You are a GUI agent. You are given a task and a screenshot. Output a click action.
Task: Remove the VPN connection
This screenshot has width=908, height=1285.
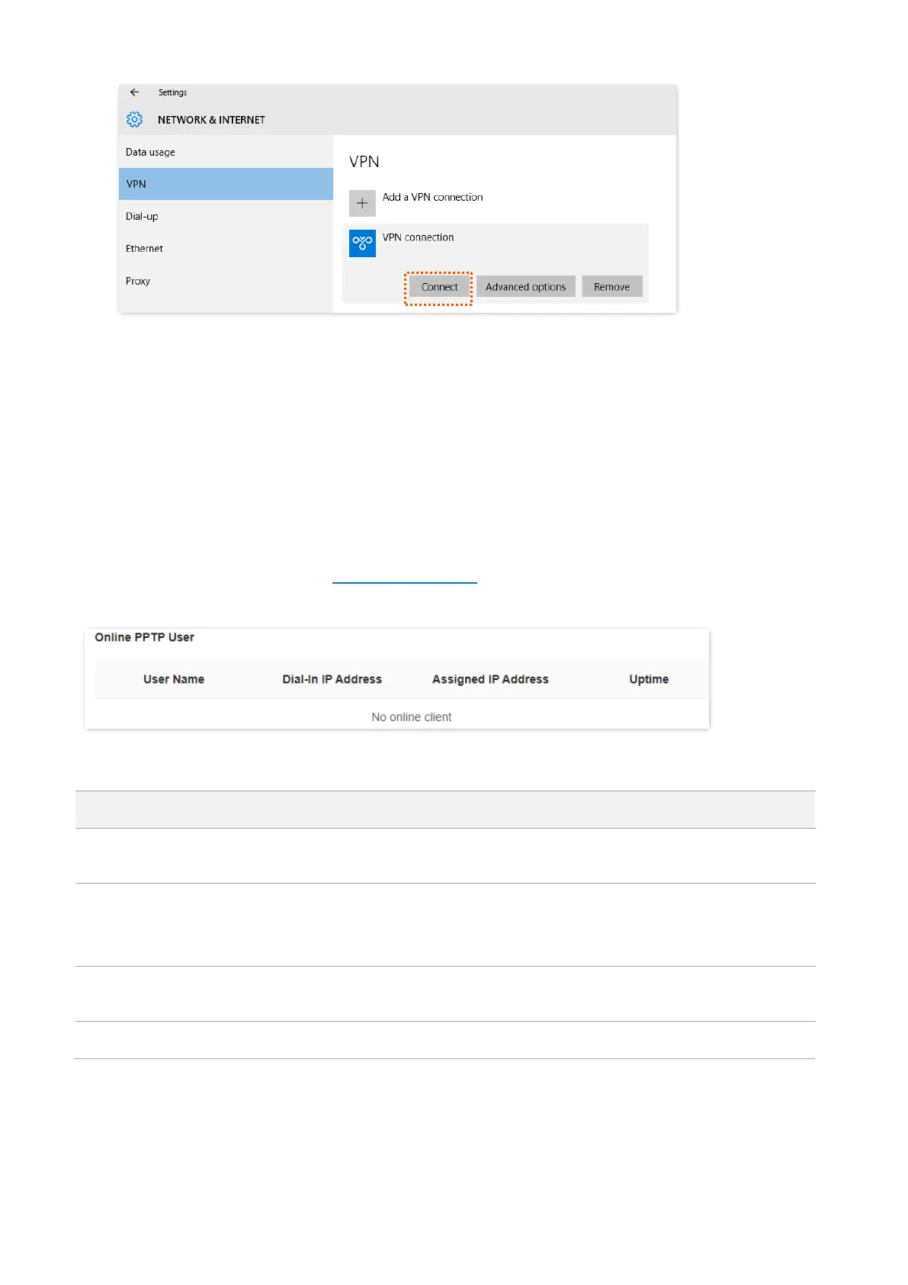[611, 287]
